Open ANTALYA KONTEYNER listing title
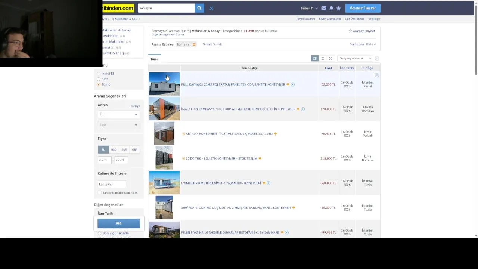This screenshot has height=269, width=478. (229, 134)
